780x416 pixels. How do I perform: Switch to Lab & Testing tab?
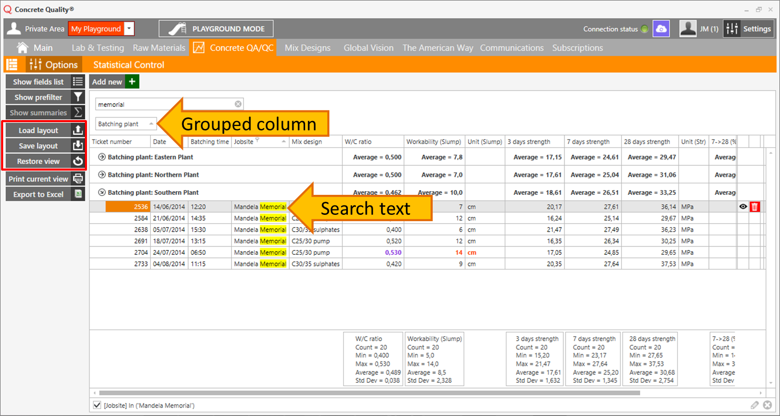(97, 48)
